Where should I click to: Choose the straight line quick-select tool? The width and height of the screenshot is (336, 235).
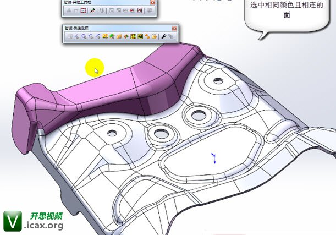(77, 36)
